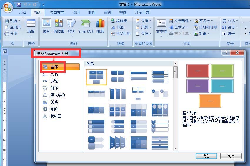Open the 页面布局 (Page Layout) tab
The width and height of the screenshot is (250, 166).
[57, 12]
